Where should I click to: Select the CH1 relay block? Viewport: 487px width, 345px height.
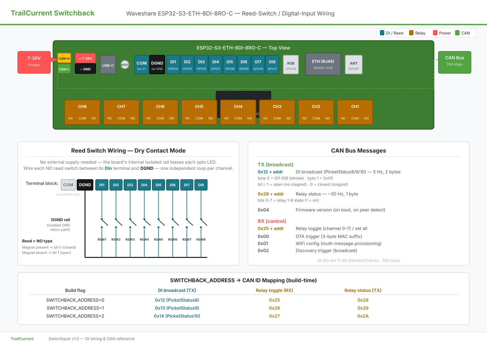(355, 112)
